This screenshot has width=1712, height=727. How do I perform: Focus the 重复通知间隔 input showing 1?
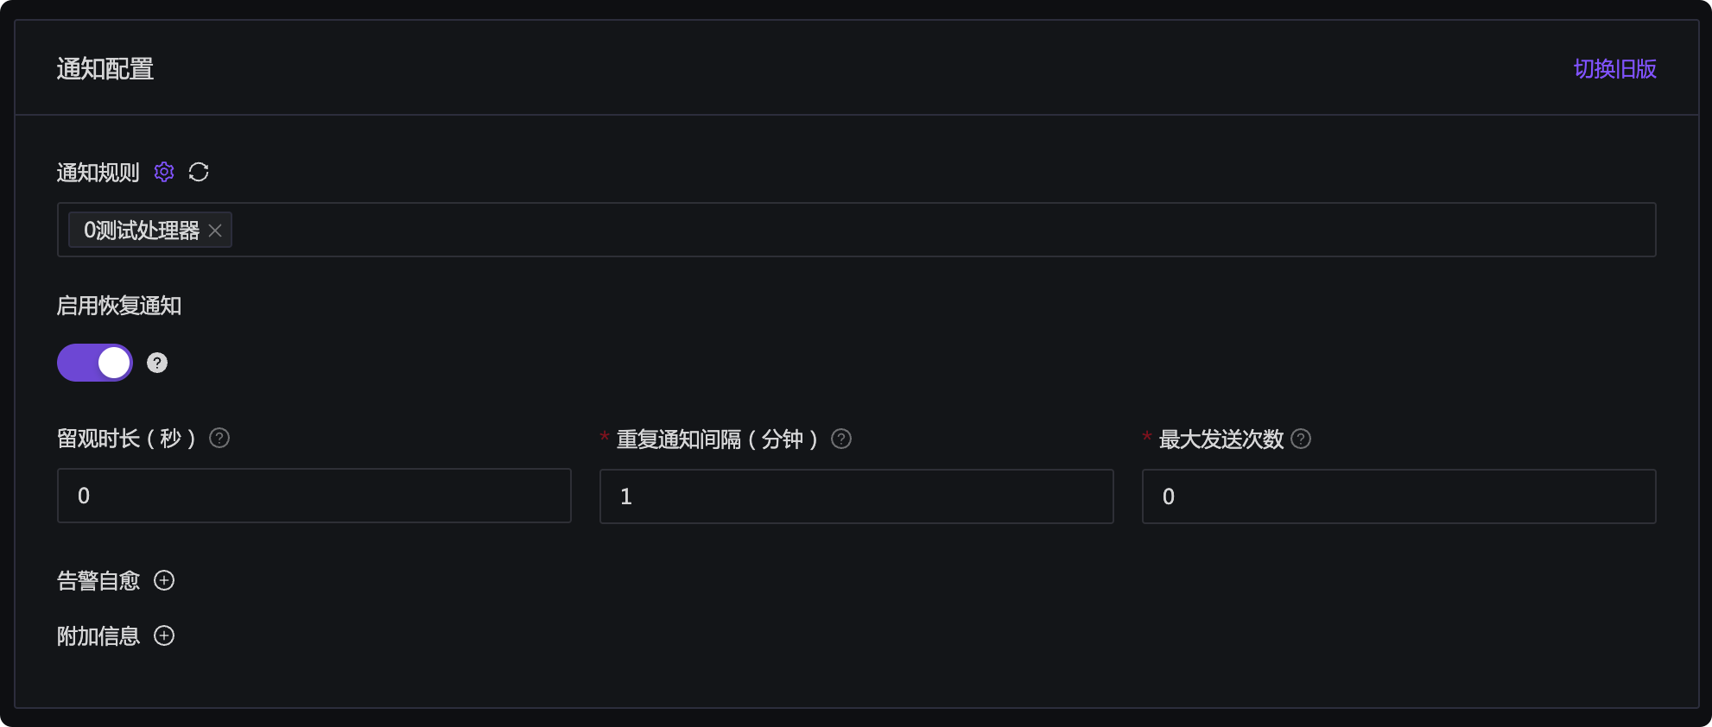[x=856, y=496]
